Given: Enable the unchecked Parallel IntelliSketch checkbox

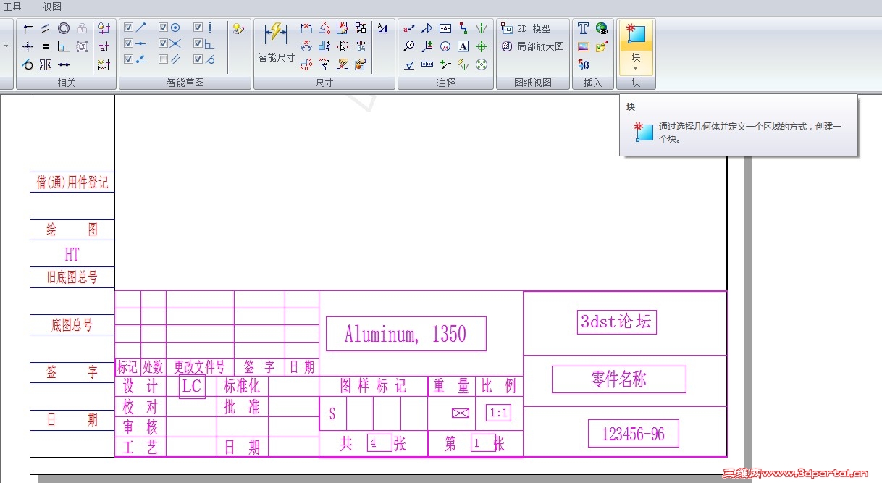Looking at the screenshot, I should [x=164, y=59].
